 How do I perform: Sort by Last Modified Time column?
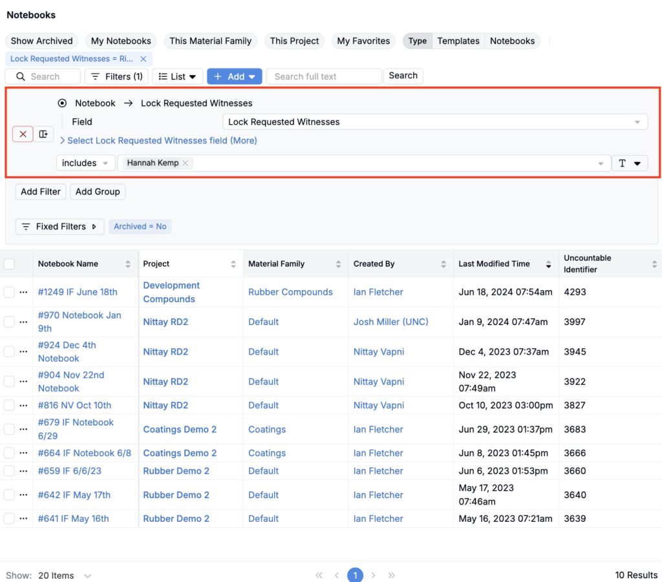[548, 264]
